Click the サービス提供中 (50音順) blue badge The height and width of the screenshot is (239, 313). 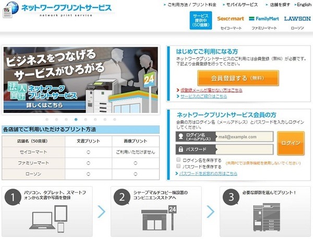point(201,20)
